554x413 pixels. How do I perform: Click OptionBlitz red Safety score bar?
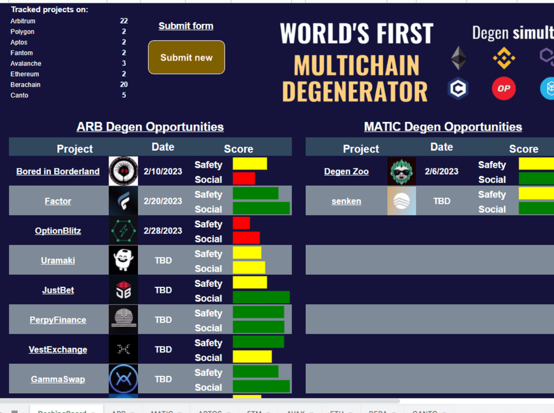(x=241, y=223)
